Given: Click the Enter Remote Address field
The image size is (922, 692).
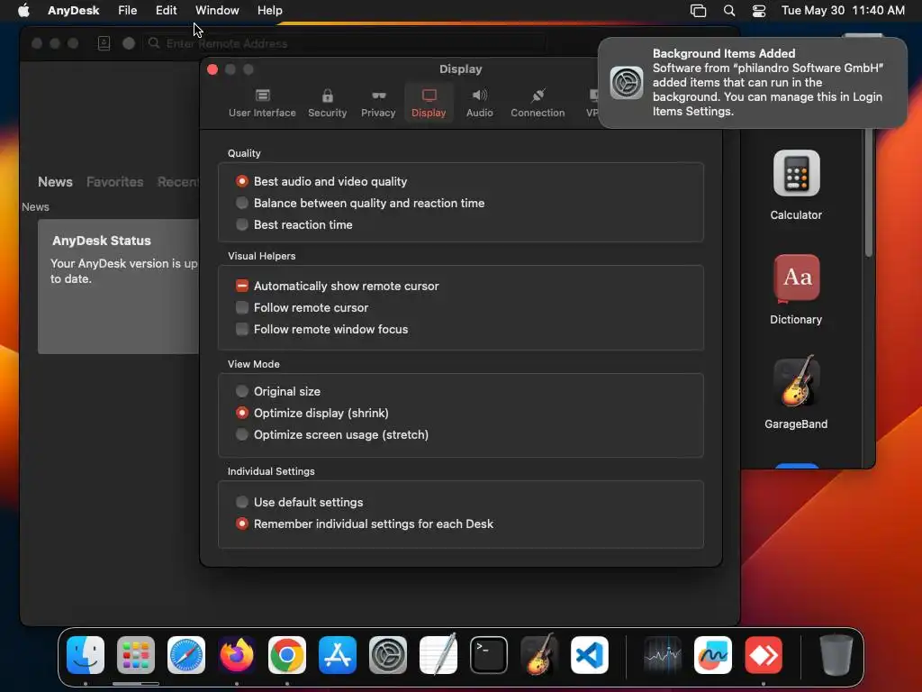Looking at the screenshot, I should click(347, 43).
